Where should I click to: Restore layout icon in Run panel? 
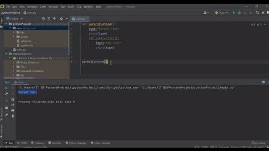coord(7,108)
